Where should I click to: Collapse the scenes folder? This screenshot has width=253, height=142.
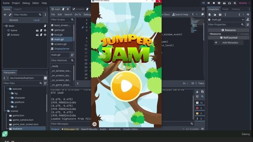click(6, 111)
